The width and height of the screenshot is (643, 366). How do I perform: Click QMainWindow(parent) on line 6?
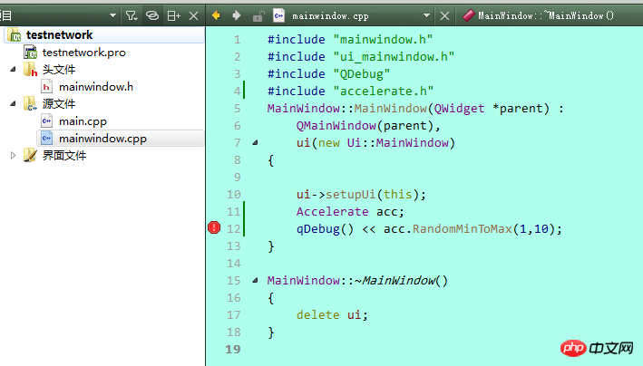coord(365,125)
